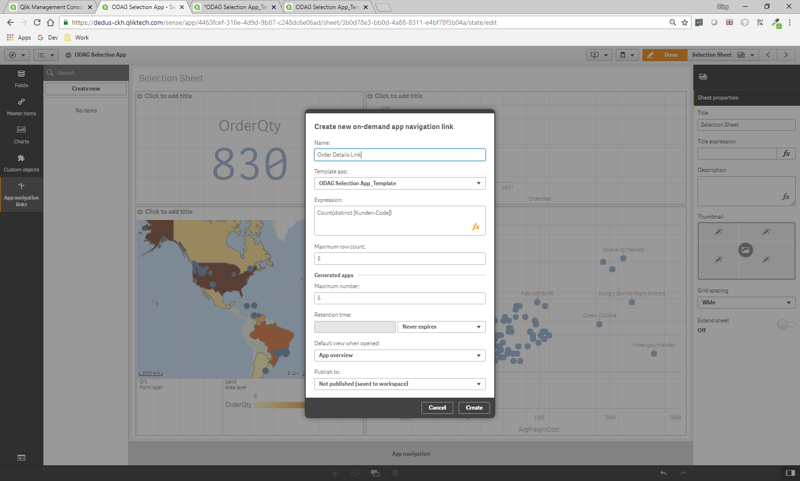Click ODAG Selection App title in toolbar

point(100,55)
